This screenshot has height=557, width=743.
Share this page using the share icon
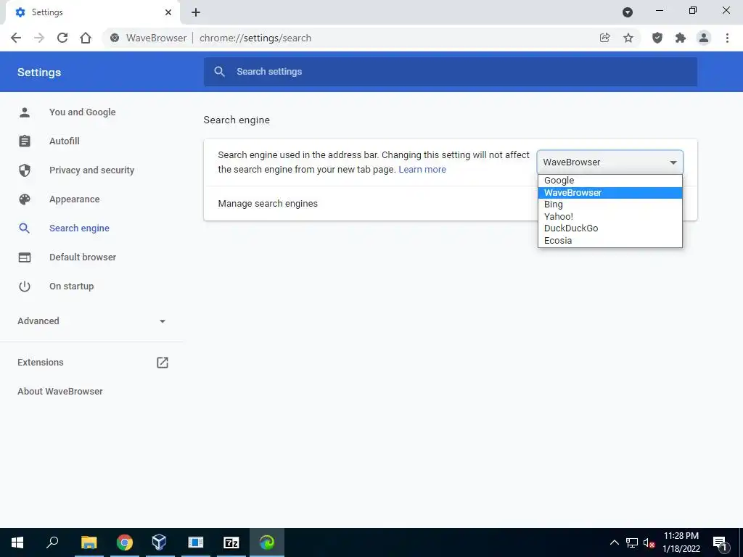(604, 38)
